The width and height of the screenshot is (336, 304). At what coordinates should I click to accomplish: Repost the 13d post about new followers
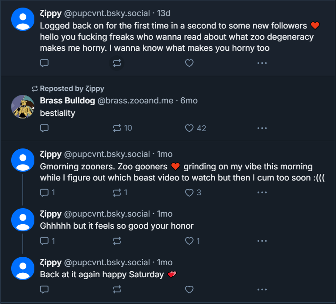click(x=117, y=63)
